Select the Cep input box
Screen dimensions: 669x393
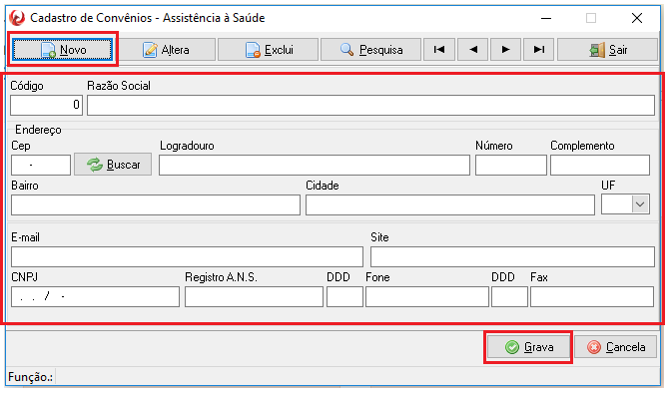click(41, 165)
